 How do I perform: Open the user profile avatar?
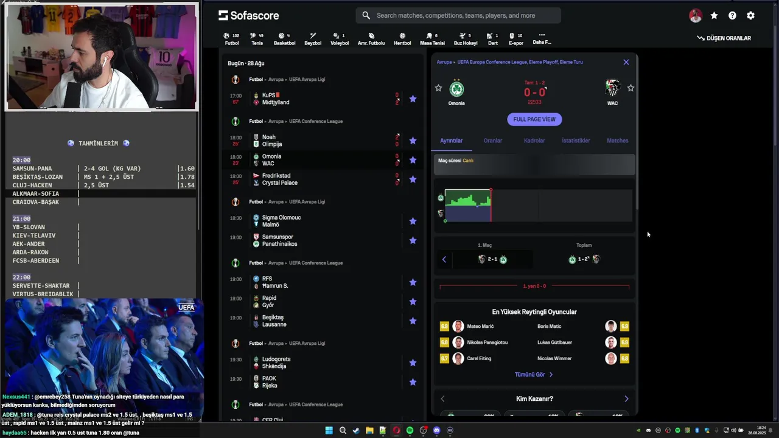point(696,16)
